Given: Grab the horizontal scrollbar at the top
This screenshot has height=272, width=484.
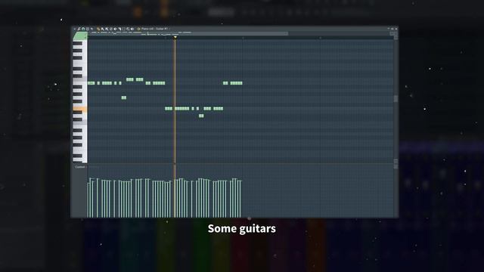Looking at the screenshot, I should (188, 33).
